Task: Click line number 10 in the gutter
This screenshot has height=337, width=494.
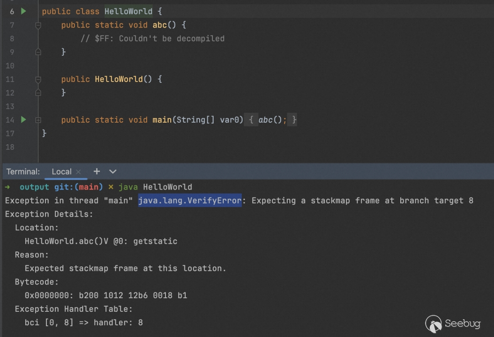Action: (10, 66)
